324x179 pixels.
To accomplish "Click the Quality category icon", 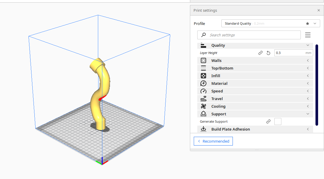I will pyautogui.click(x=203, y=45).
